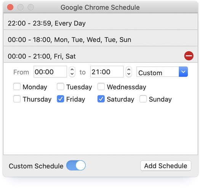Select the 00:00 - 21:00 Fri, Sat row
Viewport: 200px width, 188px height.
tap(101, 54)
